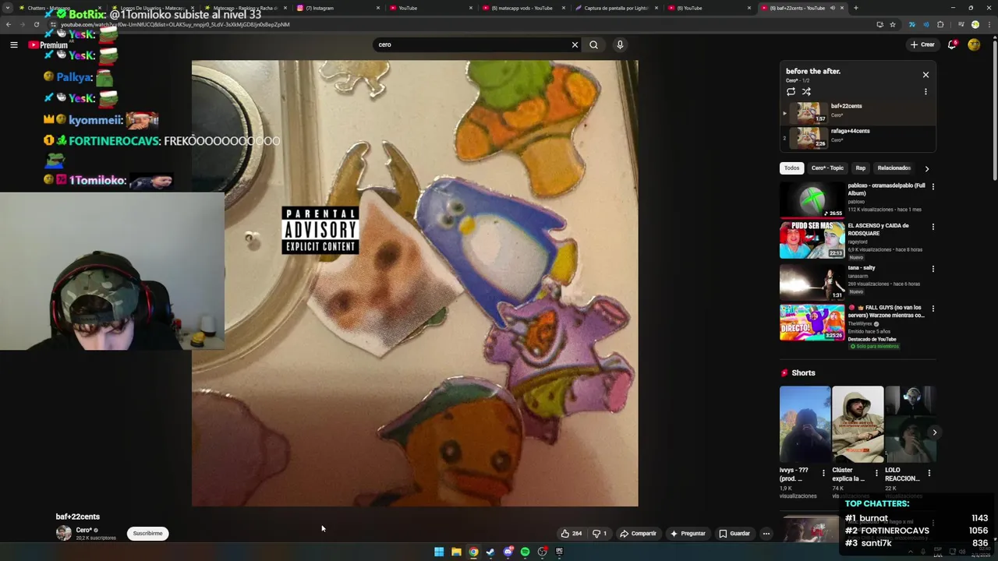Open the FALL GUYS Warzone stream thumbnail
998x561 pixels.
click(812, 323)
